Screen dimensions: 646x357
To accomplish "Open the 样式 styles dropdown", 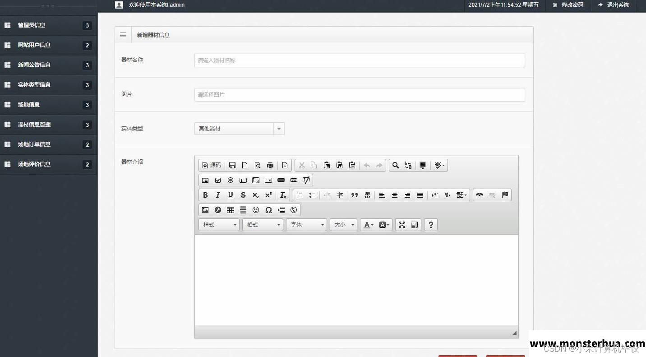I will (219, 225).
